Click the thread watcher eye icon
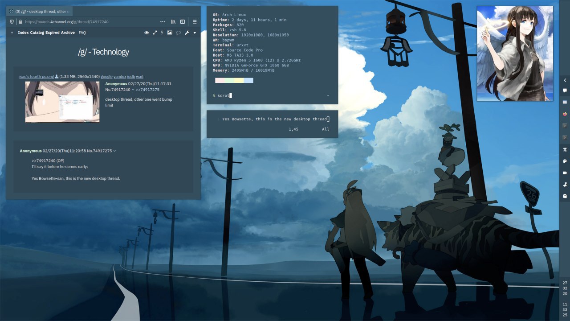 coord(147,33)
